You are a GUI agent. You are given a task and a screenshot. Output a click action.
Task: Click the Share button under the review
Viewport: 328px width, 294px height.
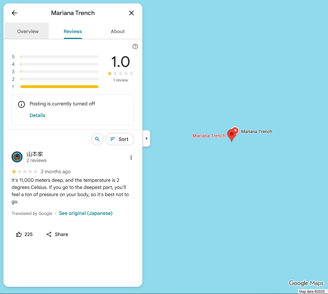[x=57, y=234]
